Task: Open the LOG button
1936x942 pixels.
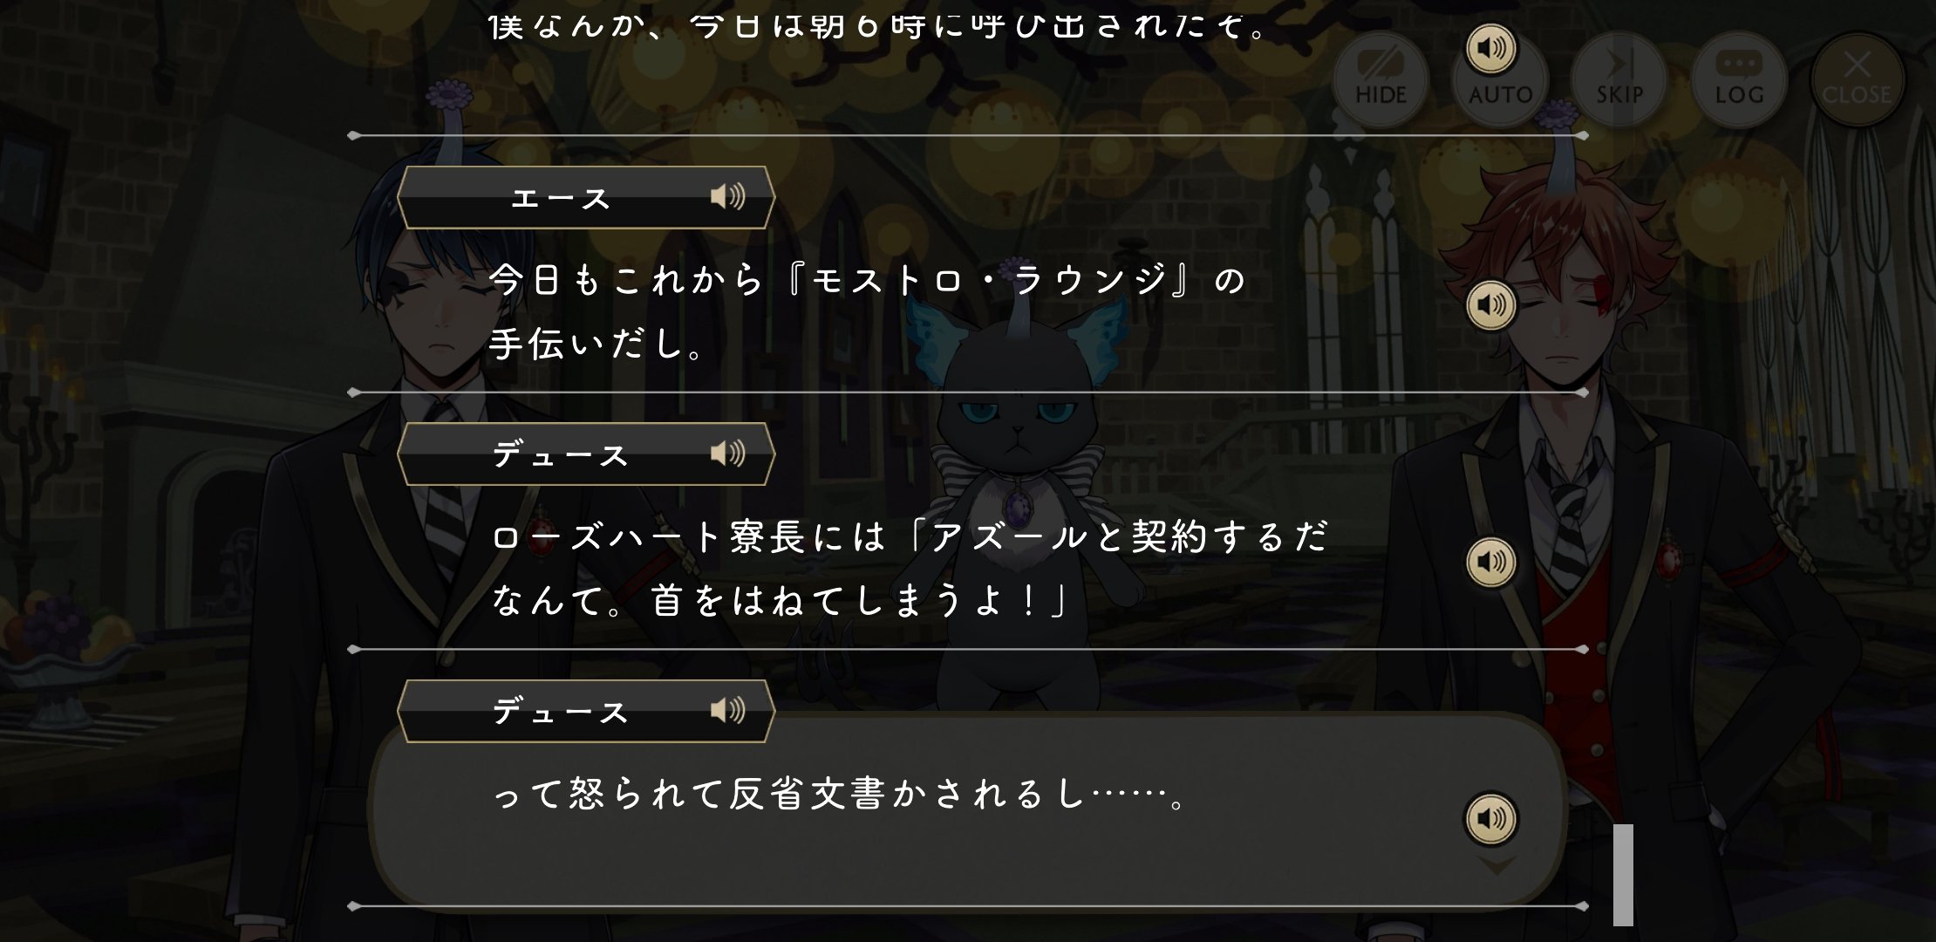Action: (x=1739, y=79)
